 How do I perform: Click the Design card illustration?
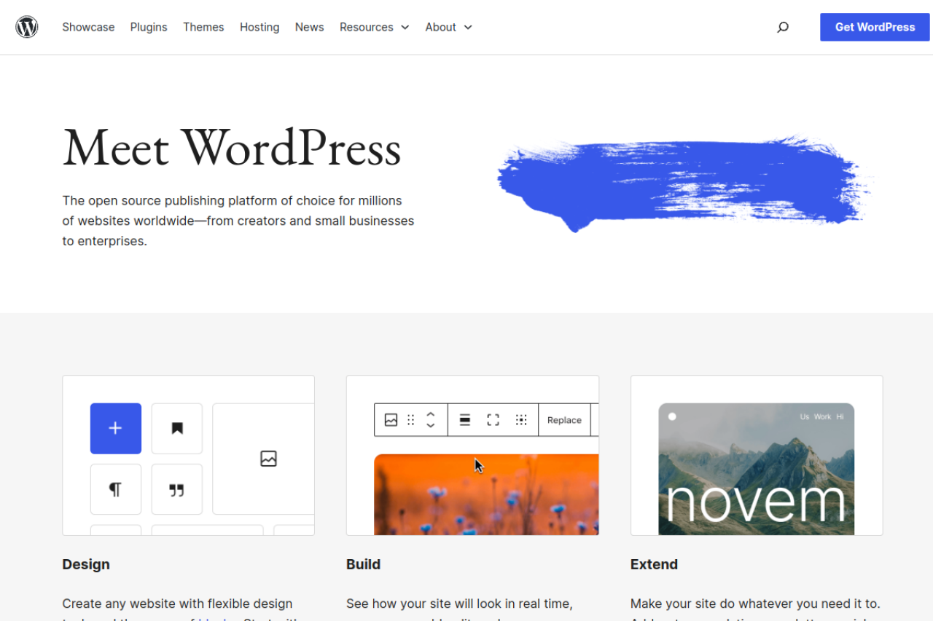point(189,456)
